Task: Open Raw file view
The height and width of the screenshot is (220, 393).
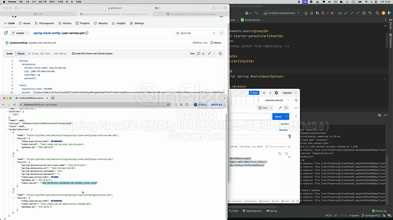Action: click(x=192, y=53)
